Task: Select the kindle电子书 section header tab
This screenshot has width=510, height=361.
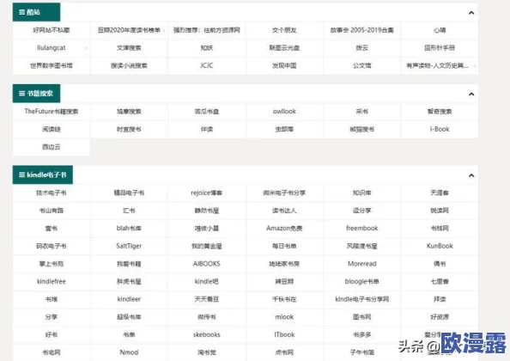Action: point(43,174)
